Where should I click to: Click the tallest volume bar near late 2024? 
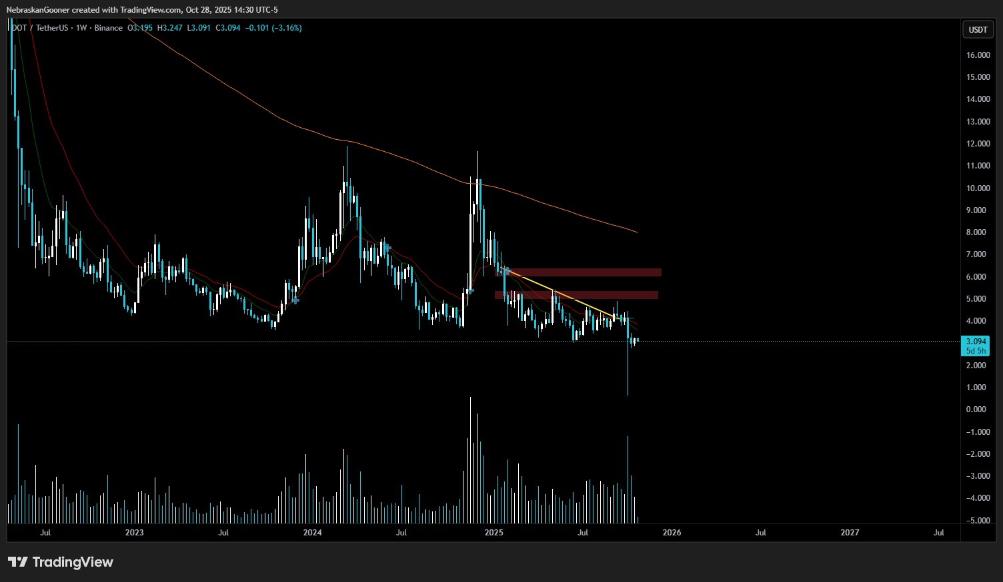[x=470, y=459]
